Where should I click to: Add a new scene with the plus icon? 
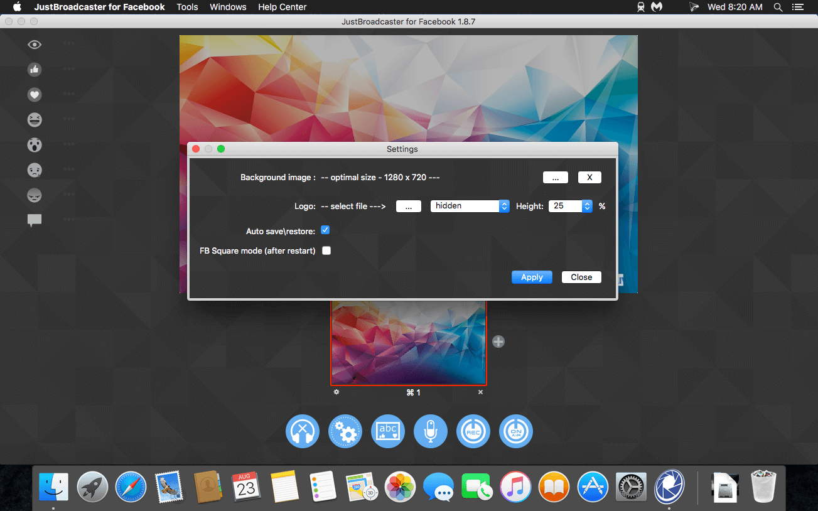(x=498, y=342)
